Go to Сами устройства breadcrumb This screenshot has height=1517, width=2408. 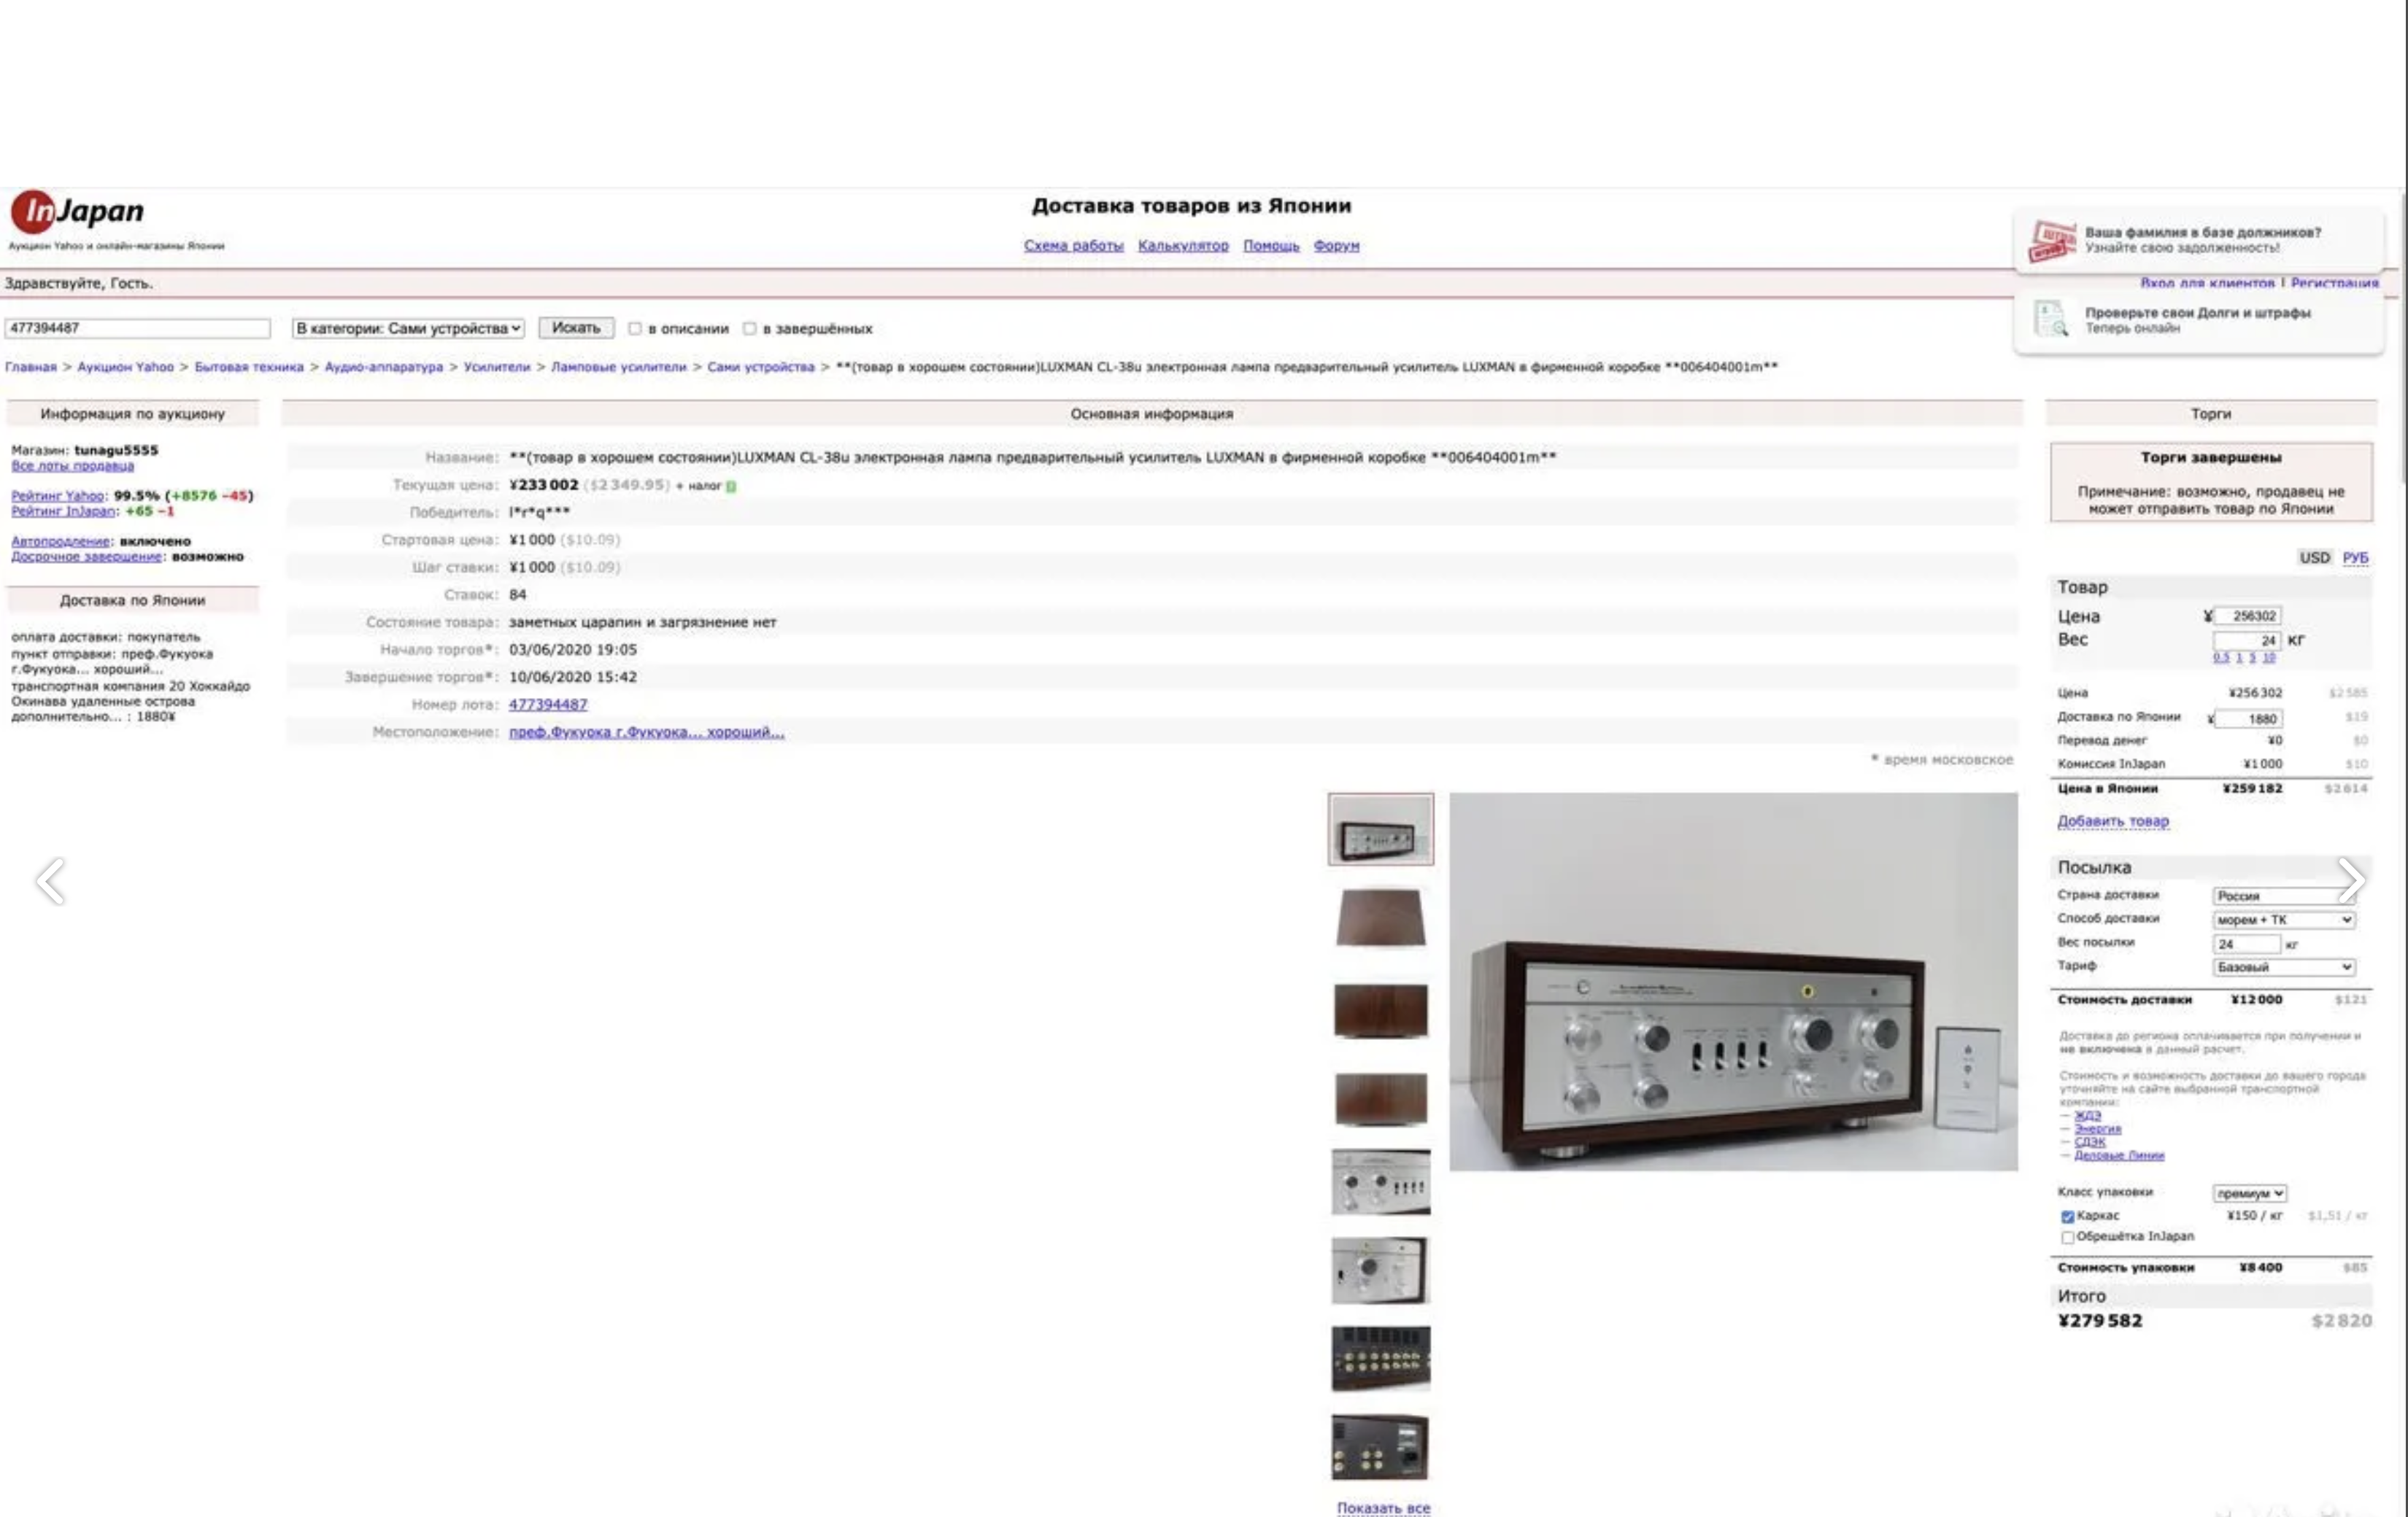[x=761, y=368]
